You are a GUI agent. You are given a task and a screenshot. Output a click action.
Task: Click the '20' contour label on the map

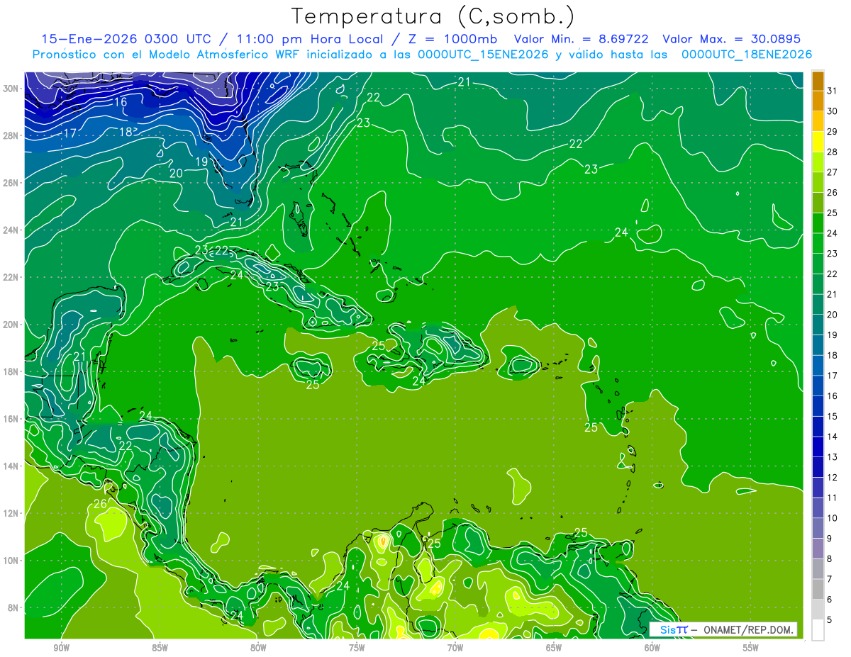point(177,173)
